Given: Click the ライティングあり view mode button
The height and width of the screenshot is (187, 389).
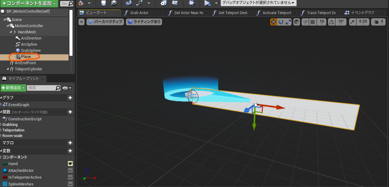Looking at the screenshot, I should 144,22.
